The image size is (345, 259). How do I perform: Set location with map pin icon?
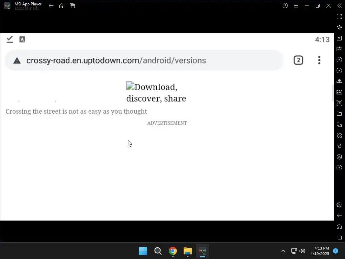[339, 146]
